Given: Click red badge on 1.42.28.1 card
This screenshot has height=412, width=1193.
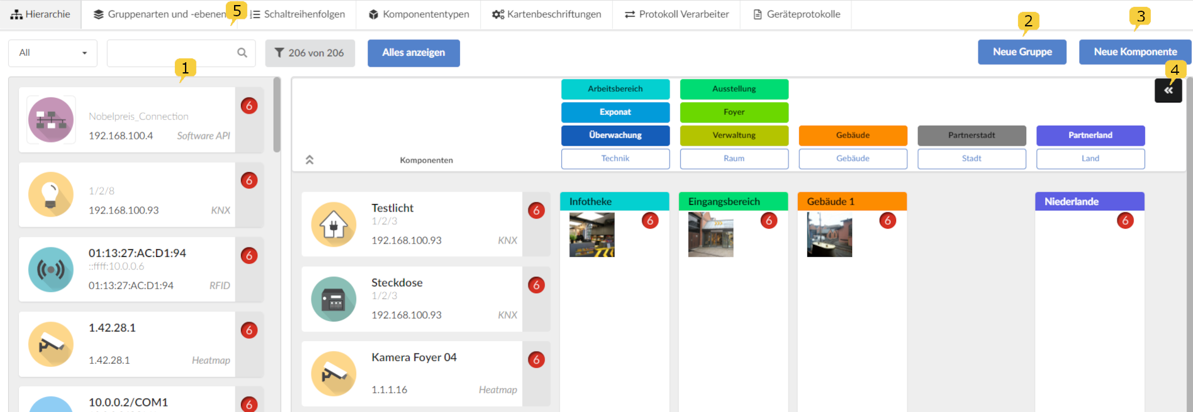Looking at the screenshot, I should point(249,330).
